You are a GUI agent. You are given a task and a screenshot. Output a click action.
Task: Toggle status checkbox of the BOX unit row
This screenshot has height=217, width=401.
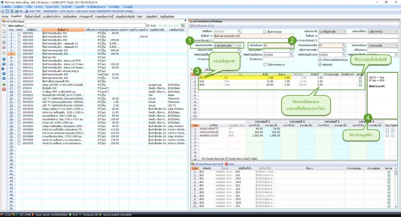(x=360, y=85)
